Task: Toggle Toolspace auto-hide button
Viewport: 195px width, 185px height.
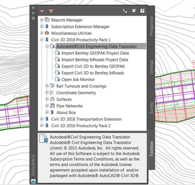Action: click(x=33, y=13)
